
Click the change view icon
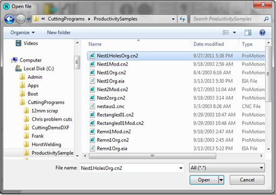226,33
